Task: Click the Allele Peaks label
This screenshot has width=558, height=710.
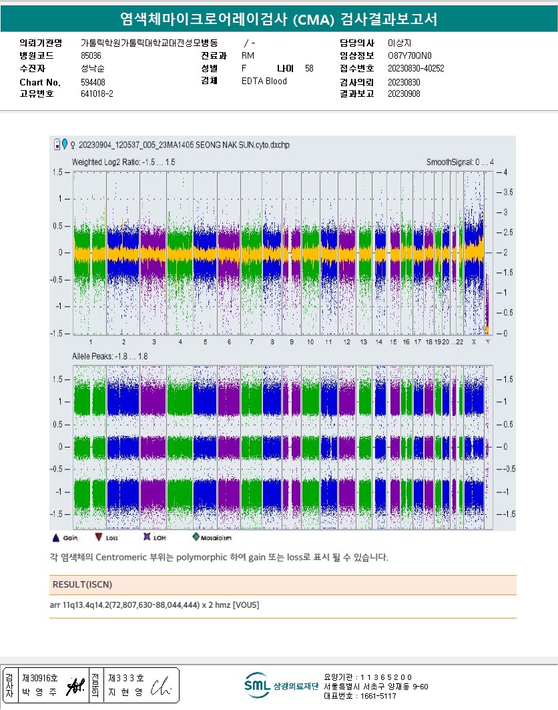Action: [x=109, y=357]
